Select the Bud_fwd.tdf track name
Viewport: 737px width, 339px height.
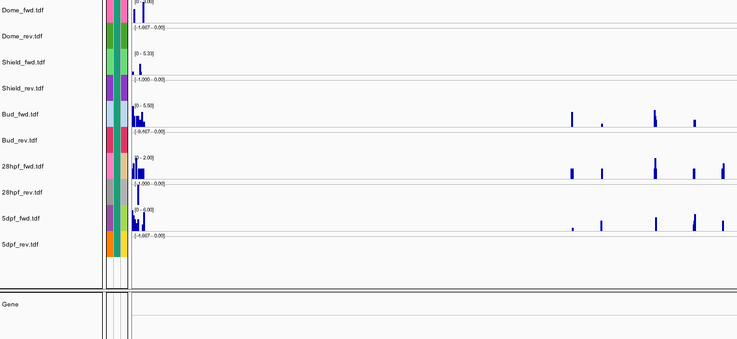(x=20, y=115)
